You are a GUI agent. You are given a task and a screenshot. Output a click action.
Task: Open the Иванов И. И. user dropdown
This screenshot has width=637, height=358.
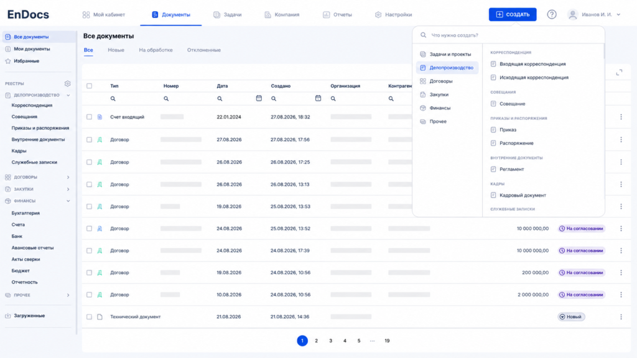coord(618,15)
